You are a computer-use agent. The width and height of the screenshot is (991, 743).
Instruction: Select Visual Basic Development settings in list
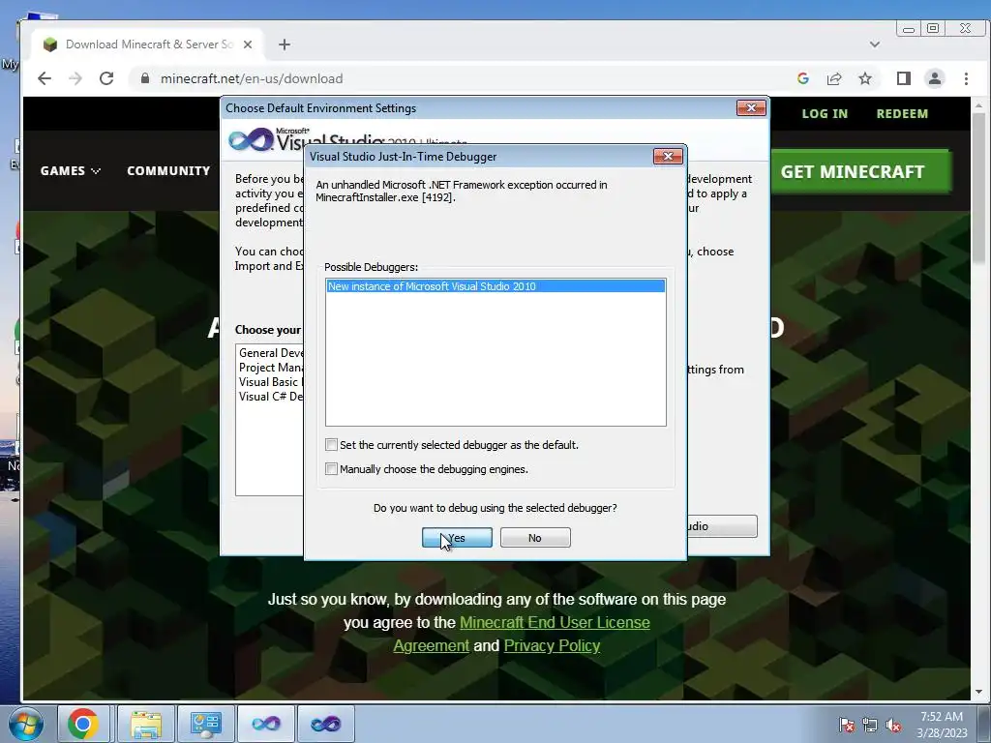point(271,382)
